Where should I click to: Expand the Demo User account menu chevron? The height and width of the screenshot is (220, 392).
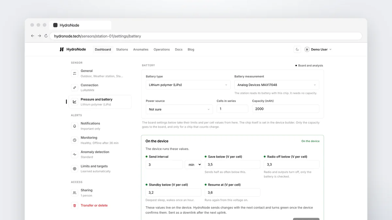[330, 50]
